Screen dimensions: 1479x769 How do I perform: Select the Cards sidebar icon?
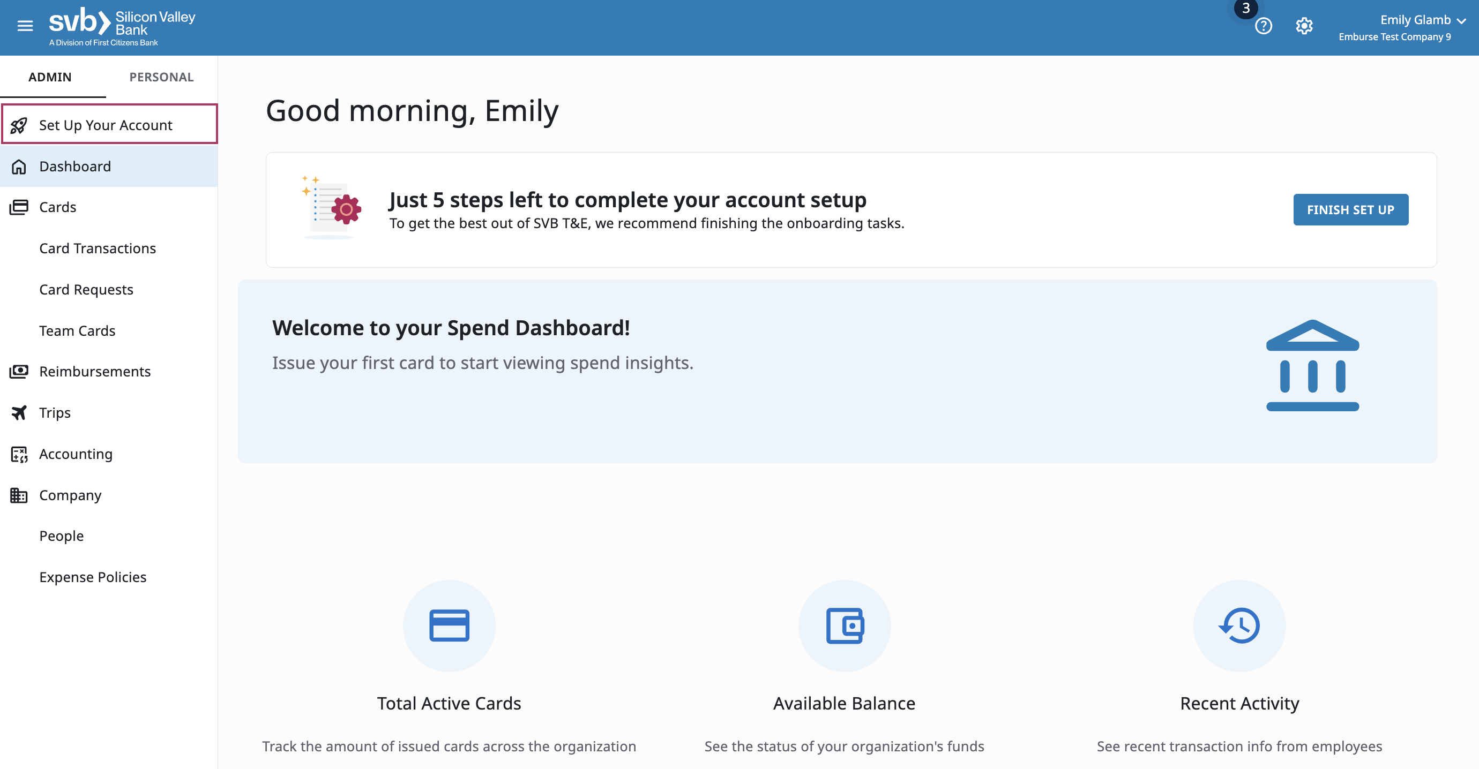tap(19, 207)
